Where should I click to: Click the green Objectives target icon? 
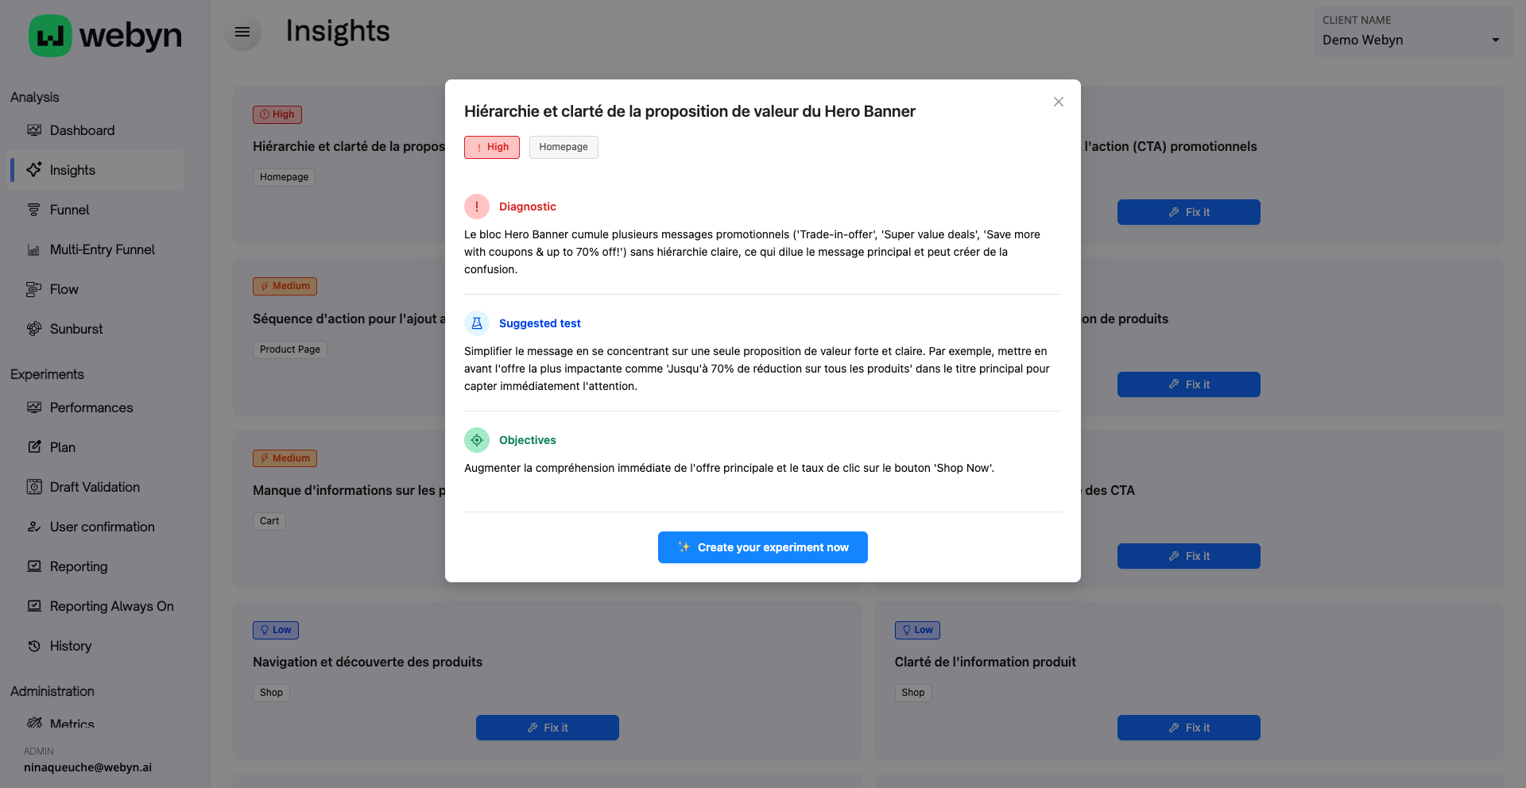[x=477, y=440]
